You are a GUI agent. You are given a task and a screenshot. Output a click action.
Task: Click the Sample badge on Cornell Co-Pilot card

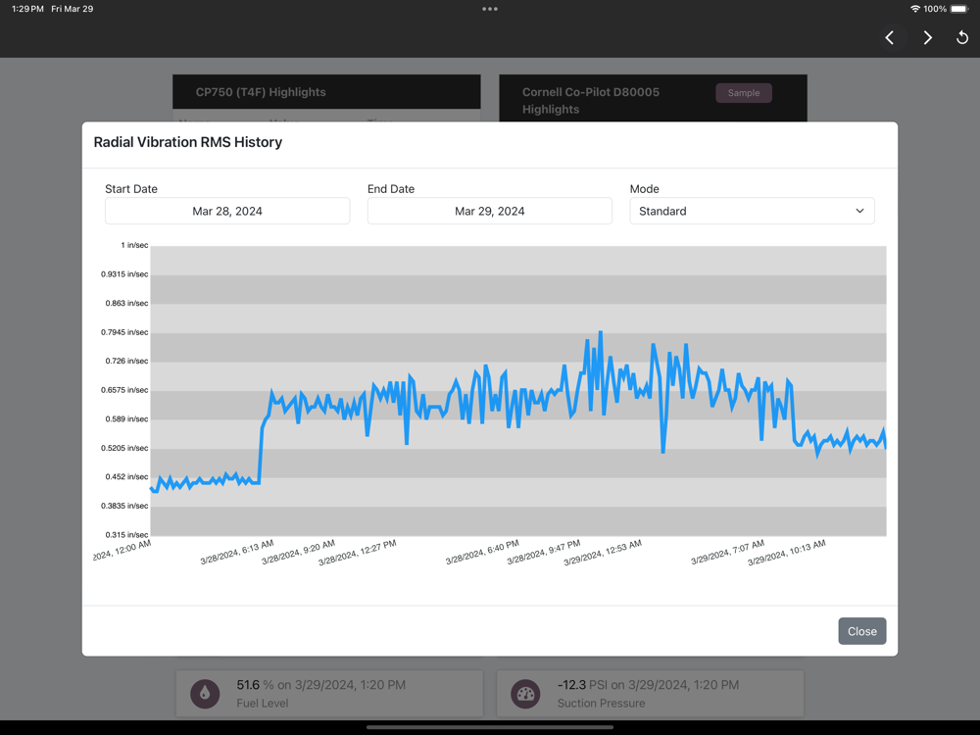coord(744,92)
